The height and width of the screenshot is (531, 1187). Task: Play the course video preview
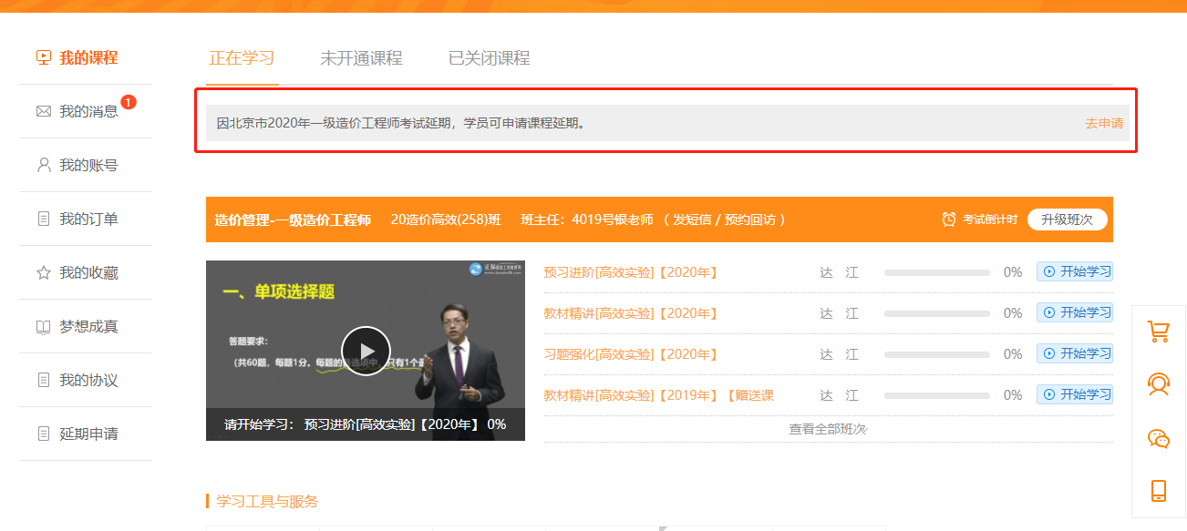(x=366, y=351)
